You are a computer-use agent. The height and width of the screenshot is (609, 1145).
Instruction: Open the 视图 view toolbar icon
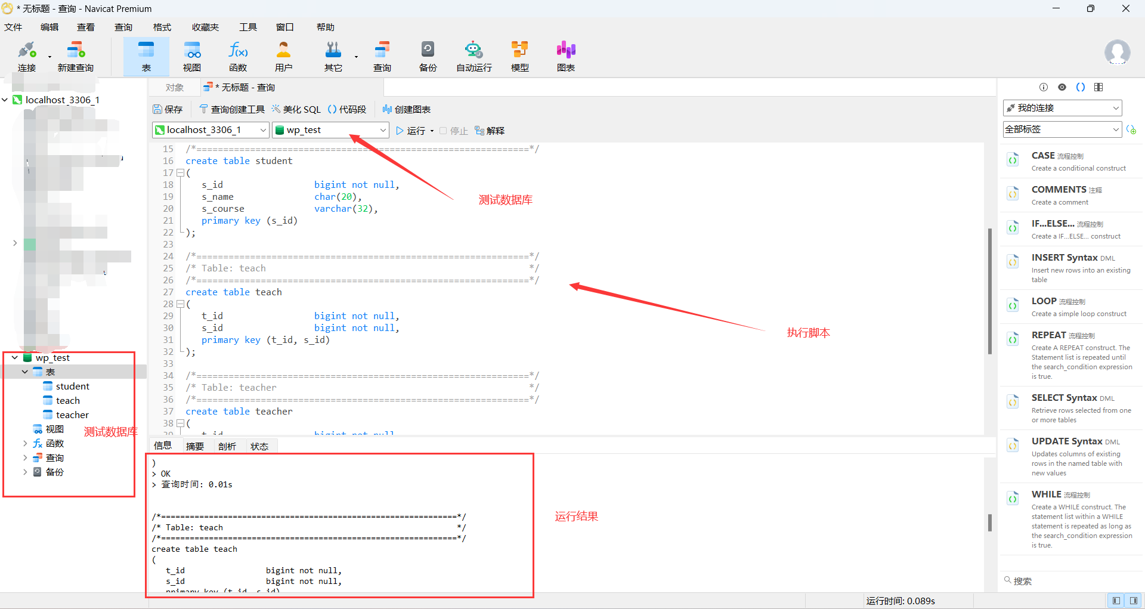coord(192,57)
